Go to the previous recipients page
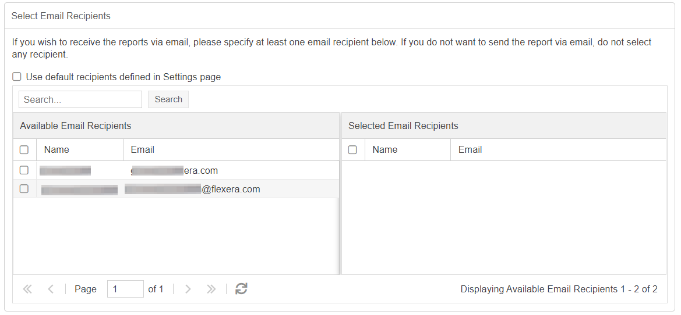This screenshot has height=315, width=681. (51, 289)
